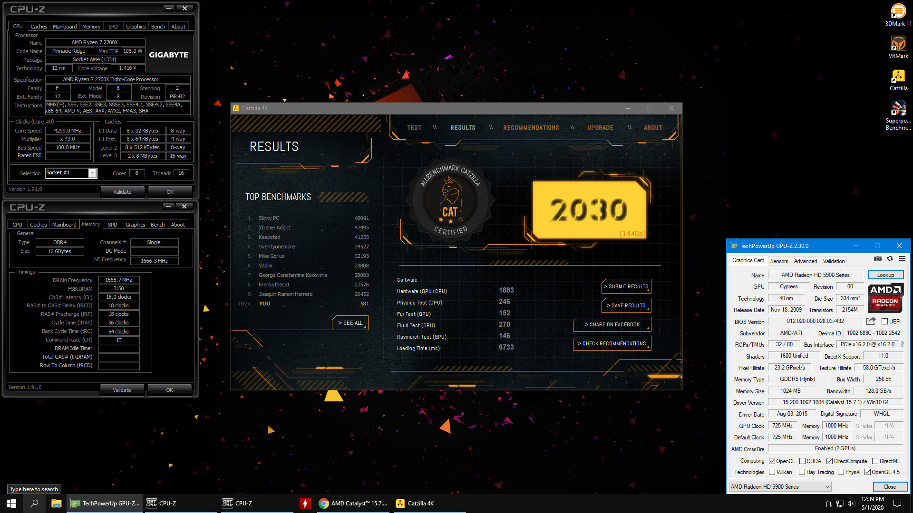Switch to the first CPU-Z taskbar item

pos(181,503)
